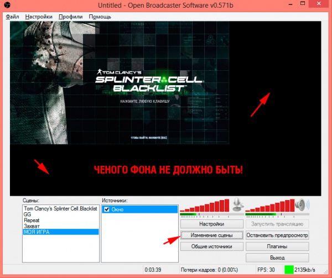The width and height of the screenshot is (332, 278).
Task: Mute the desktop speaker icon
Action: (302, 205)
